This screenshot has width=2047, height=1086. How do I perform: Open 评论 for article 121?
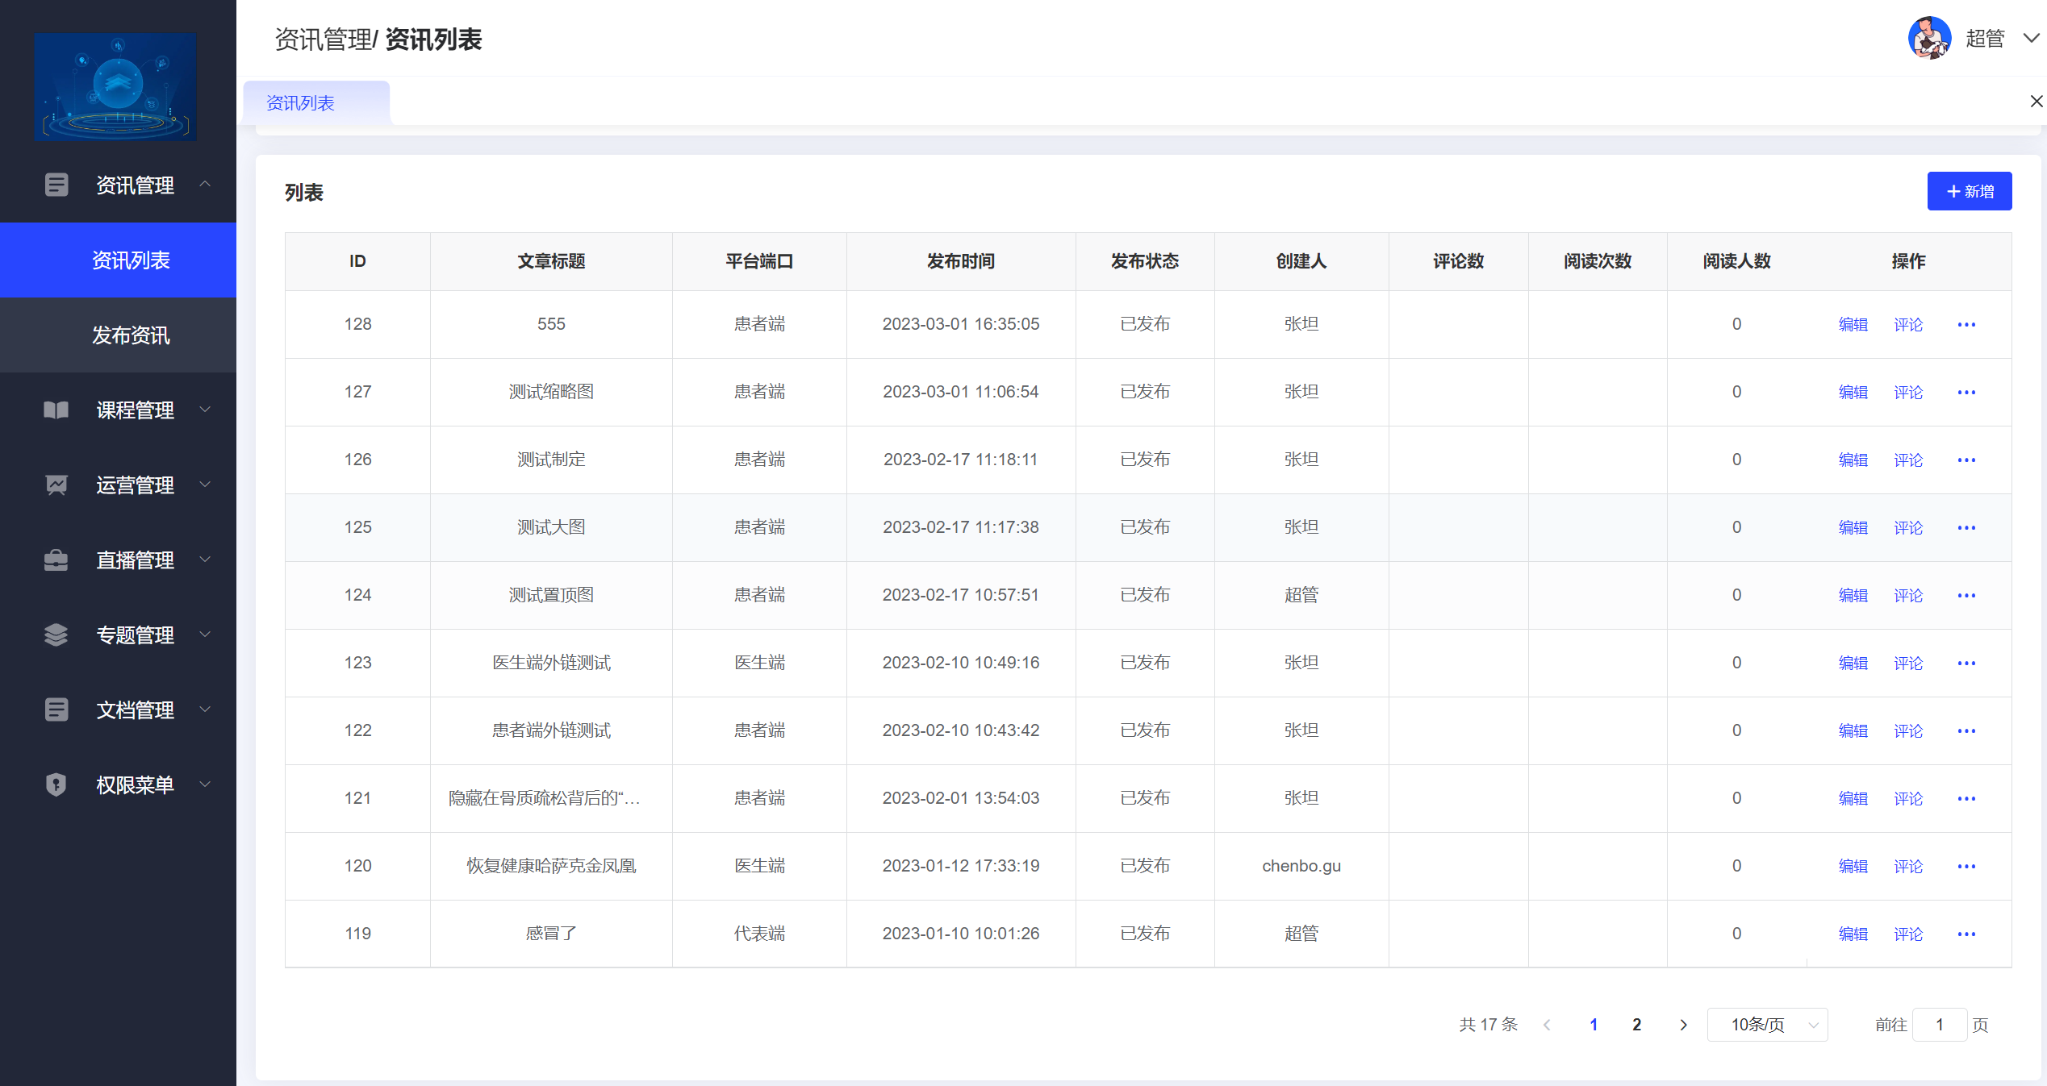(1908, 798)
